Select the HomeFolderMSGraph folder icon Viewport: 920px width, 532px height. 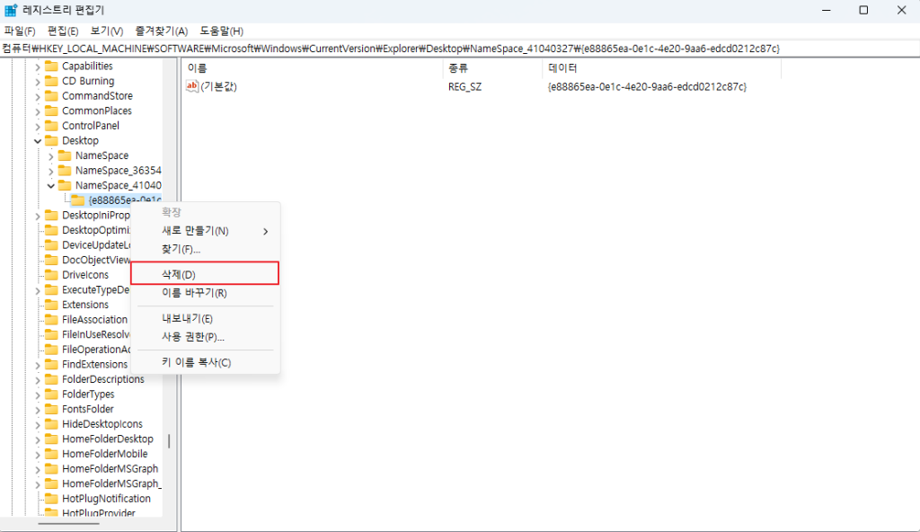click(51, 468)
